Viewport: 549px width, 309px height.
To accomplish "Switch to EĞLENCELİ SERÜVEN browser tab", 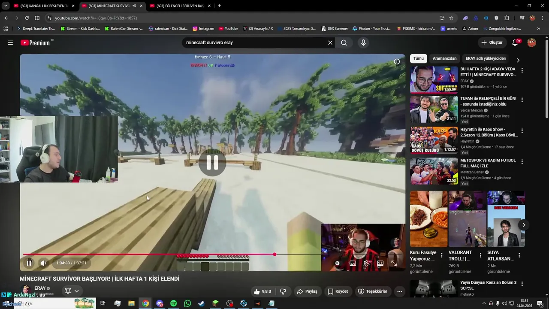I will pos(180,6).
